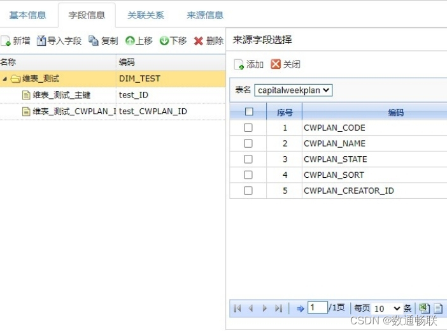The width and height of the screenshot is (447, 332).
Task: Click the 导入字段 import fields icon
Action: click(41, 41)
